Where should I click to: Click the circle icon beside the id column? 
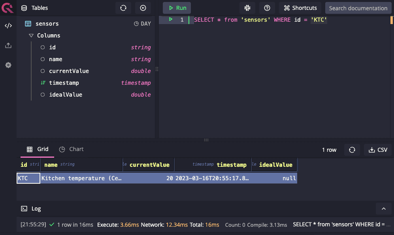point(43,47)
